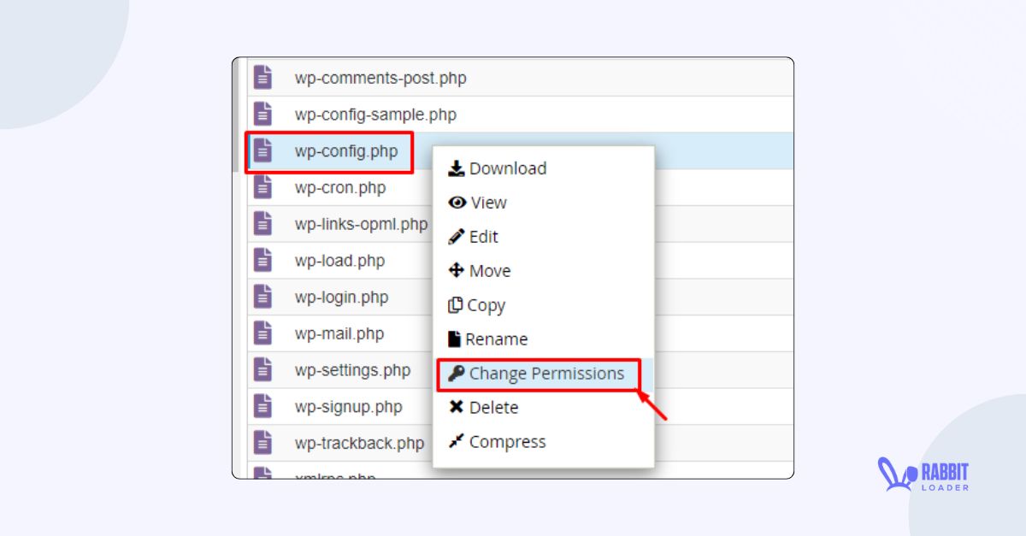Select Compress from the context menu
Viewport: 1026px width, 536px height.
click(x=508, y=442)
